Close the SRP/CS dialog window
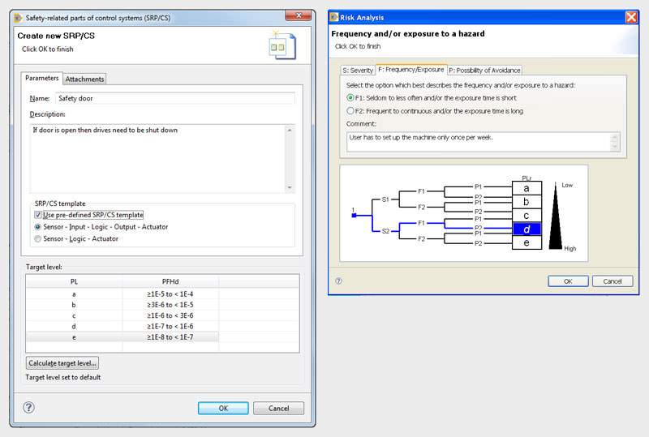The image size is (649, 437). point(299,15)
